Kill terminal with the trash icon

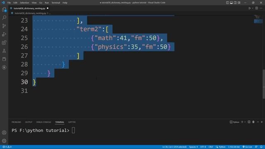[x=253, y=122]
